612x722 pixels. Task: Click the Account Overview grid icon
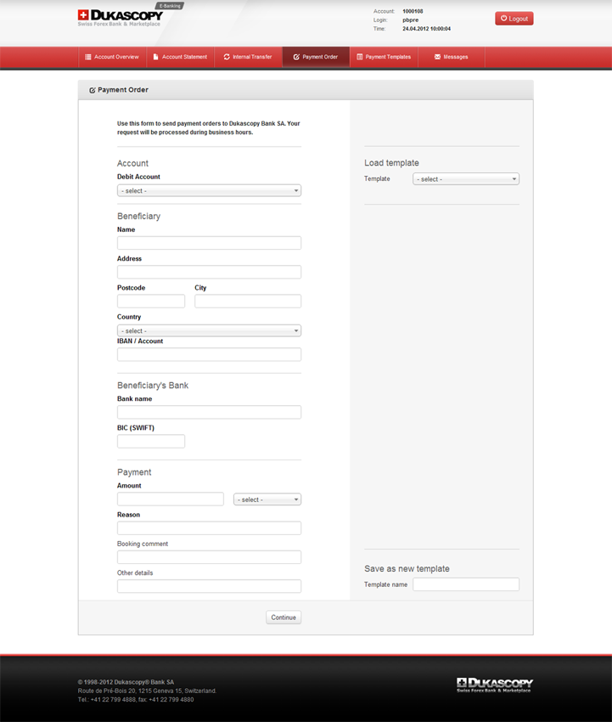point(88,57)
